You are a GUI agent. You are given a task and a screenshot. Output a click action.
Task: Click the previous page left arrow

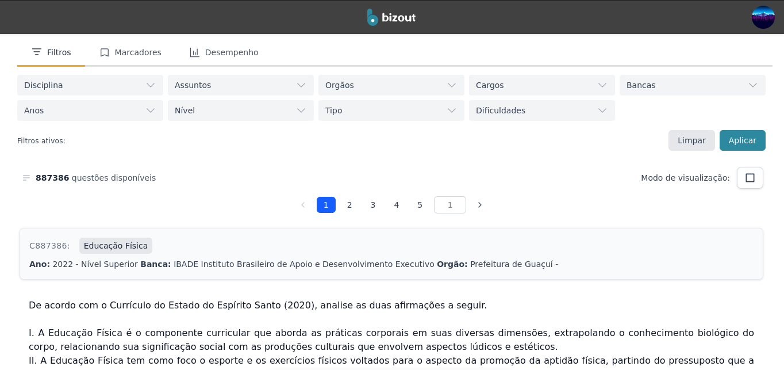pyautogui.click(x=303, y=205)
